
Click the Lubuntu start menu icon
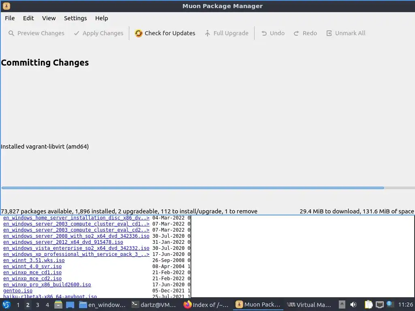click(x=6, y=305)
